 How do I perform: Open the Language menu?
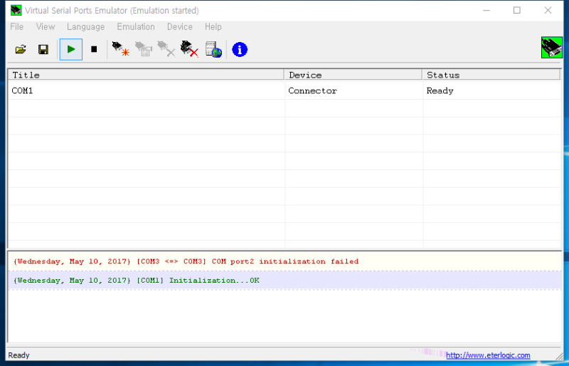pyautogui.click(x=85, y=27)
